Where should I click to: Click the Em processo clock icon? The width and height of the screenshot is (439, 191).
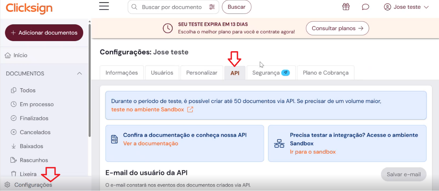[x=14, y=104]
